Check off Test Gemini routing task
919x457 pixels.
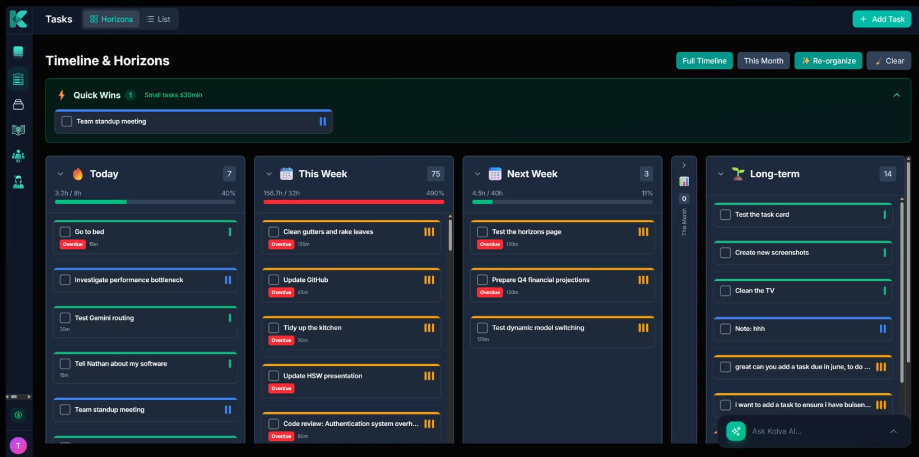pos(65,318)
